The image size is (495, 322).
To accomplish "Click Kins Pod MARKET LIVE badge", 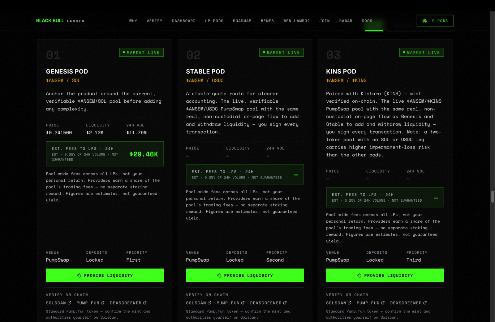I will point(422,52).
